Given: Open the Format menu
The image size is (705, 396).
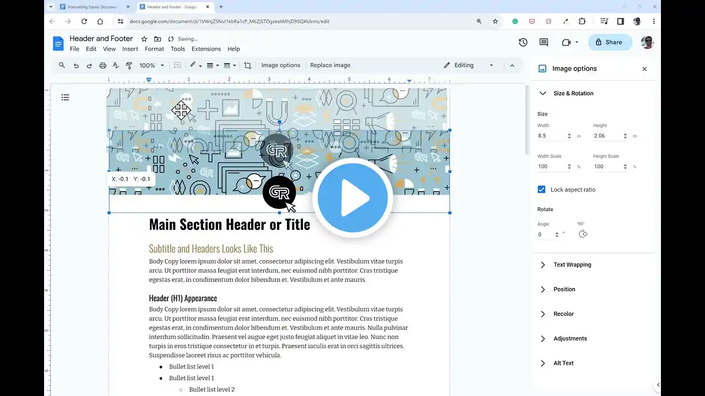Looking at the screenshot, I should [x=154, y=49].
